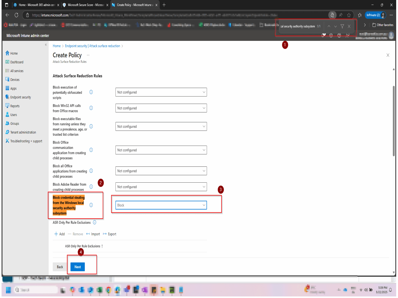Viewport: 398px width, 298px height.
Task: Add this page to favorites star
Action: (x=349, y=15)
